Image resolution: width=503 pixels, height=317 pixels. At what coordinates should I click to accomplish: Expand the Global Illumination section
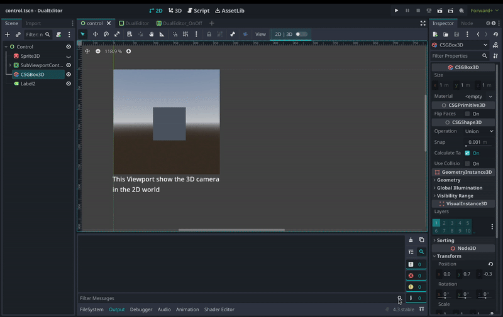[x=459, y=188]
